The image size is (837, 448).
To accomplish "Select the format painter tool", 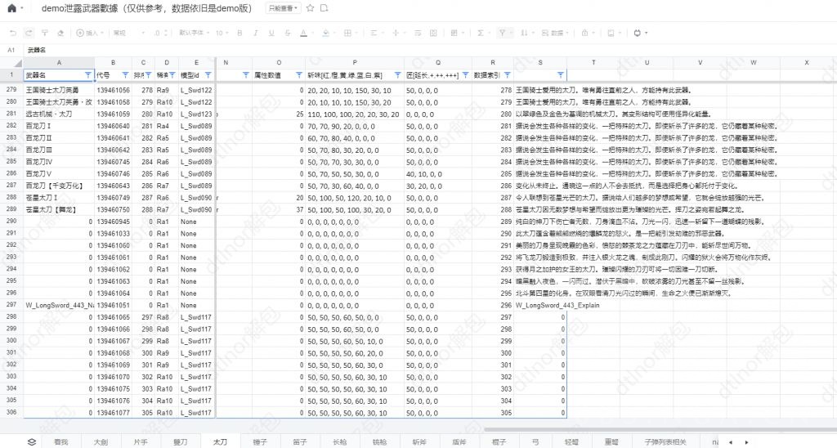I will click(x=45, y=33).
